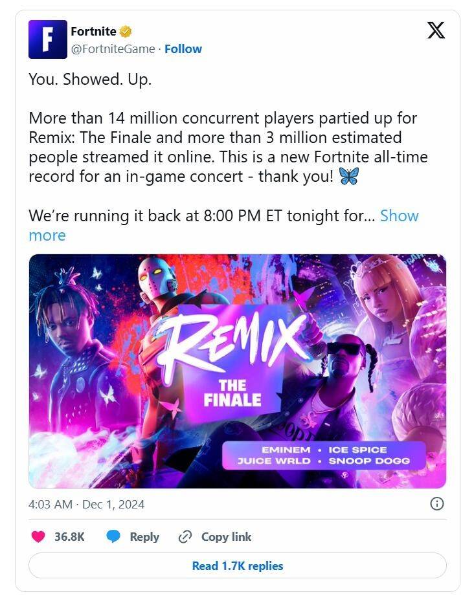474x601 pixels.
Task: Click the Reply text label
Action: 144,536
